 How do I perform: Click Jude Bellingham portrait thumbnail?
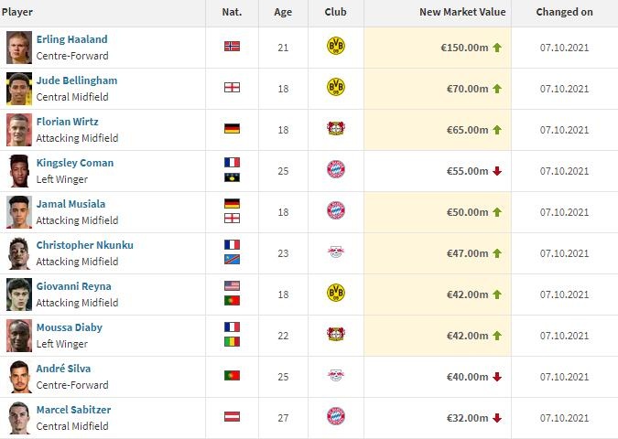coord(19,89)
